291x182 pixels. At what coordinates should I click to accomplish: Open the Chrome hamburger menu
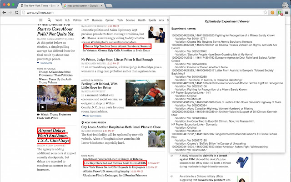(x=287, y=12)
